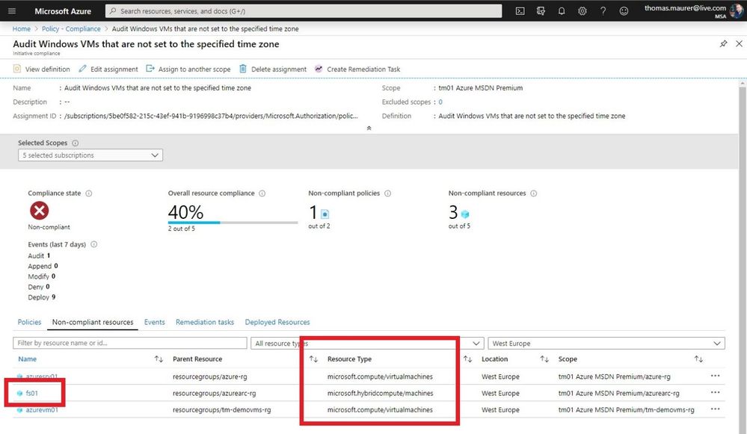This screenshot has height=434, width=747.
Task: Open Directory and subscription filter icon
Action: tap(541, 11)
